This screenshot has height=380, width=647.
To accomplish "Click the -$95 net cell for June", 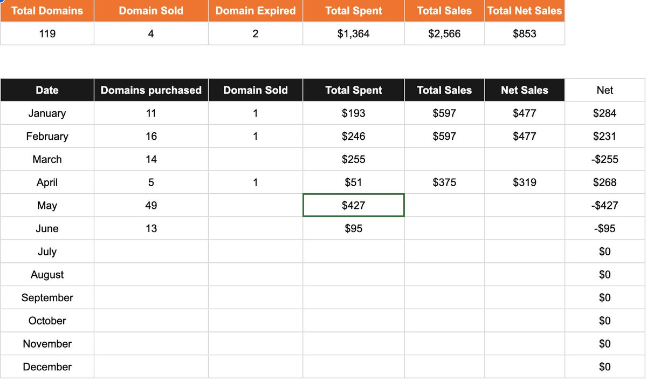I will tap(605, 228).
